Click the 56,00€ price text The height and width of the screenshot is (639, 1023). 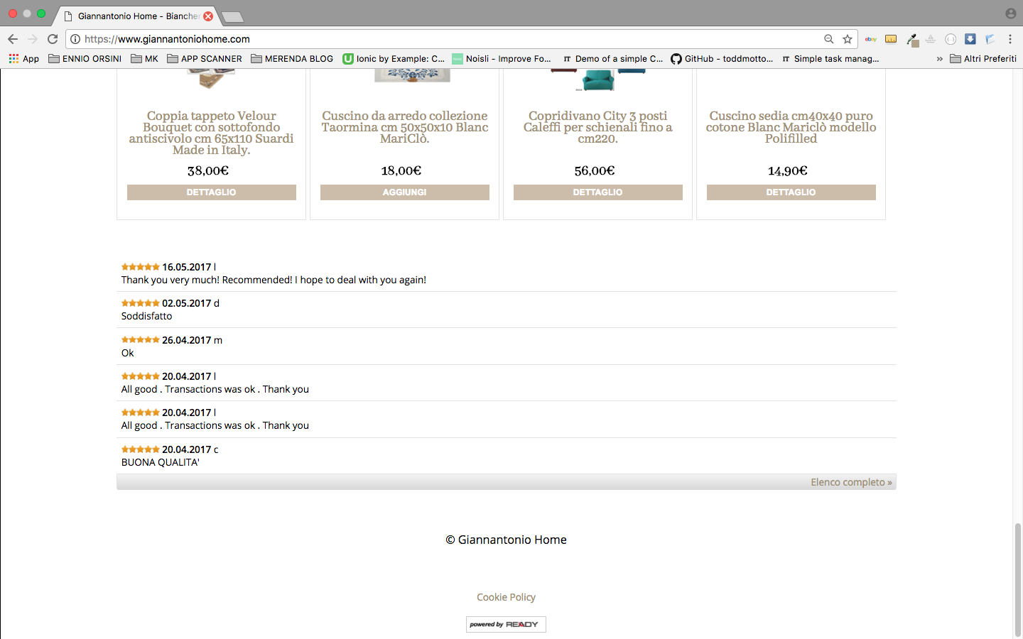coord(595,170)
